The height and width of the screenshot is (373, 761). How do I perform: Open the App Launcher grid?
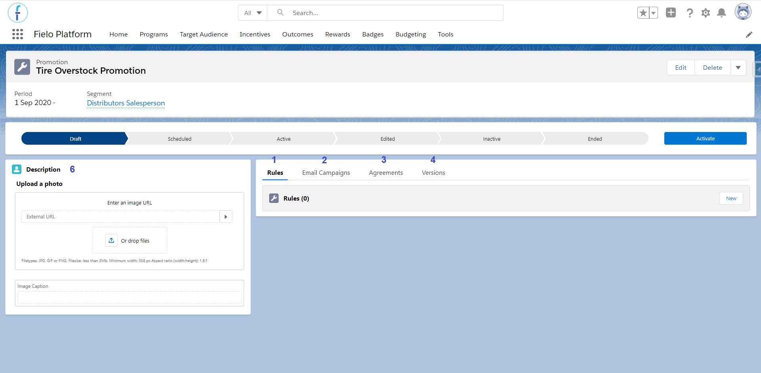pyautogui.click(x=17, y=34)
